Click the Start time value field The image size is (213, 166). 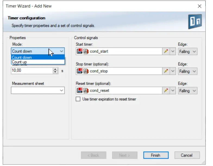pyautogui.click(x=32, y=71)
